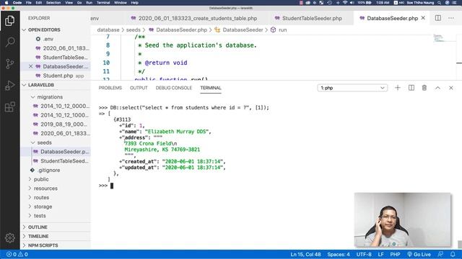Open the terminal selector dropdown 1: php

coord(352,88)
